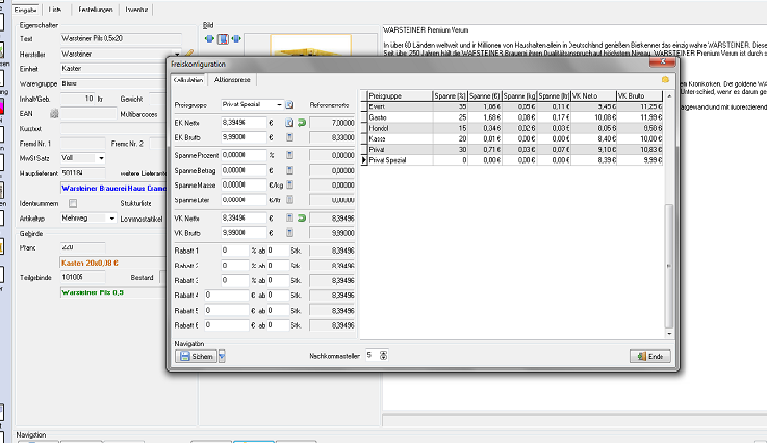Select the Handel row in price table
Image resolution: width=767 pixels, height=443 pixels.
tap(512, 128)
